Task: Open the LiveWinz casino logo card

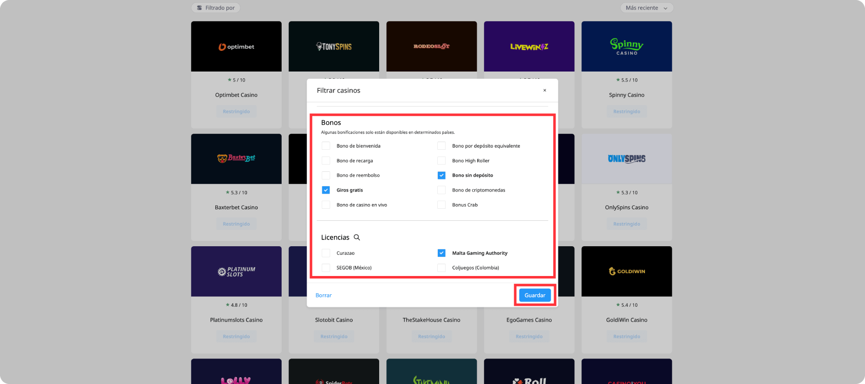Action: click(529, 47)
